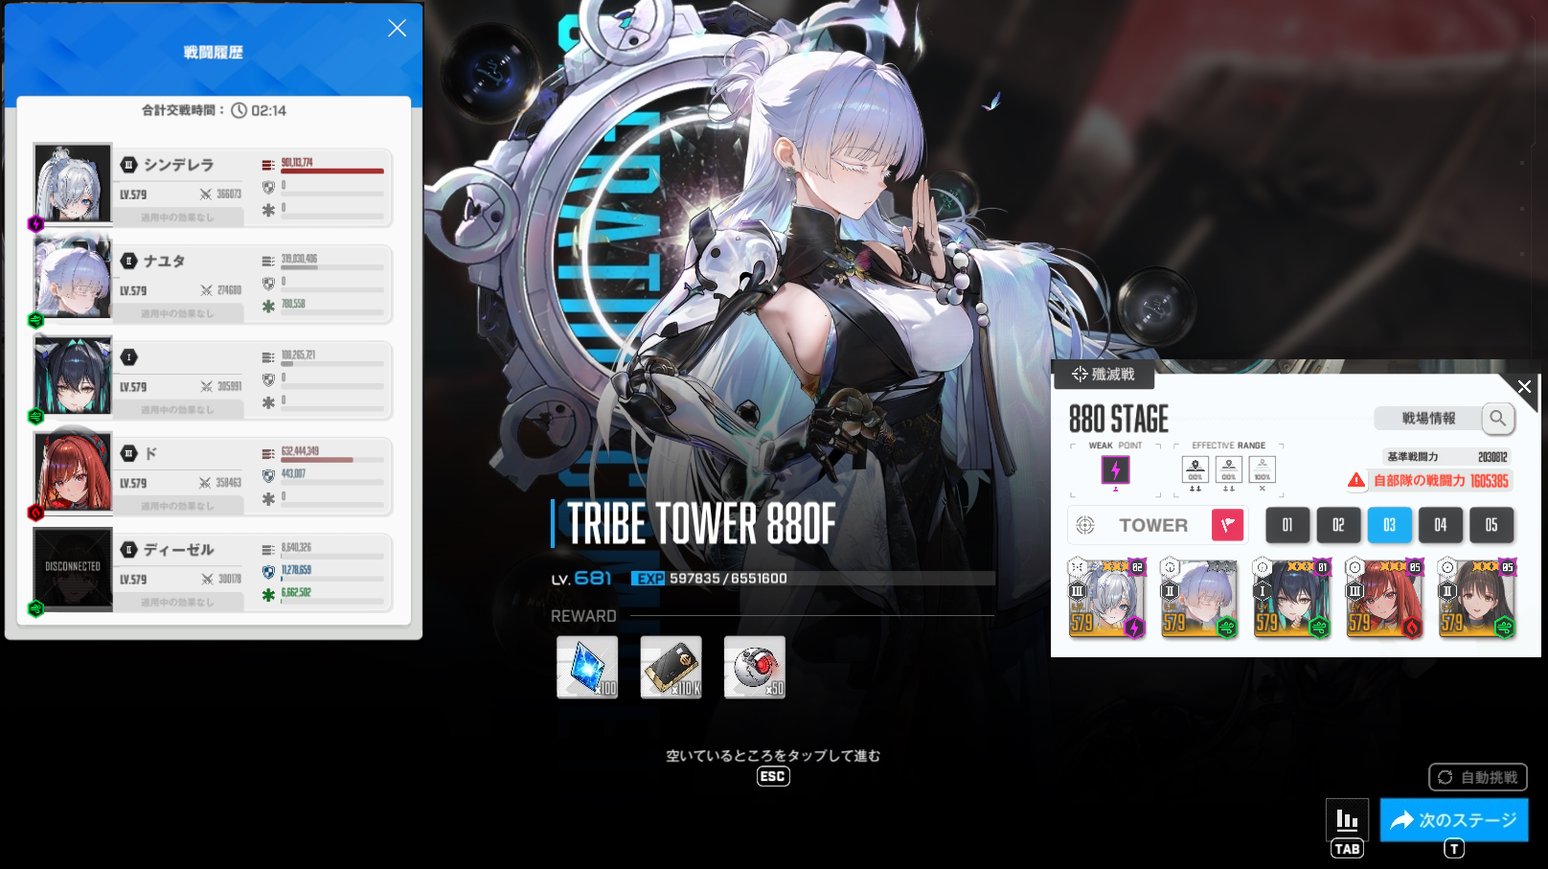This screenshot has width=1548, height=869.
Task: Select the credit card reward item
Action: click(671, 667)
